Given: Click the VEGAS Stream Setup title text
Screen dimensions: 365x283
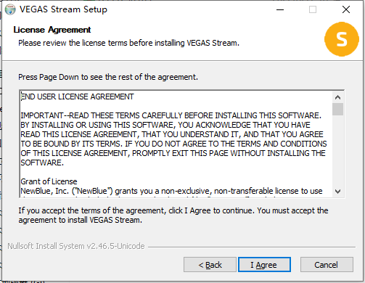Looking at the screenshot, I should [63, 9].
